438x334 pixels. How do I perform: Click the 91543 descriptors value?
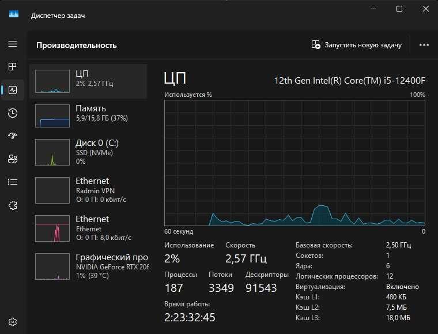261,288
